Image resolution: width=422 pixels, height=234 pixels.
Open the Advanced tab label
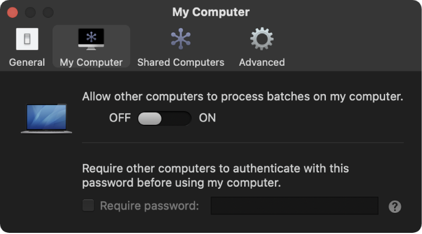coord(262,62)
